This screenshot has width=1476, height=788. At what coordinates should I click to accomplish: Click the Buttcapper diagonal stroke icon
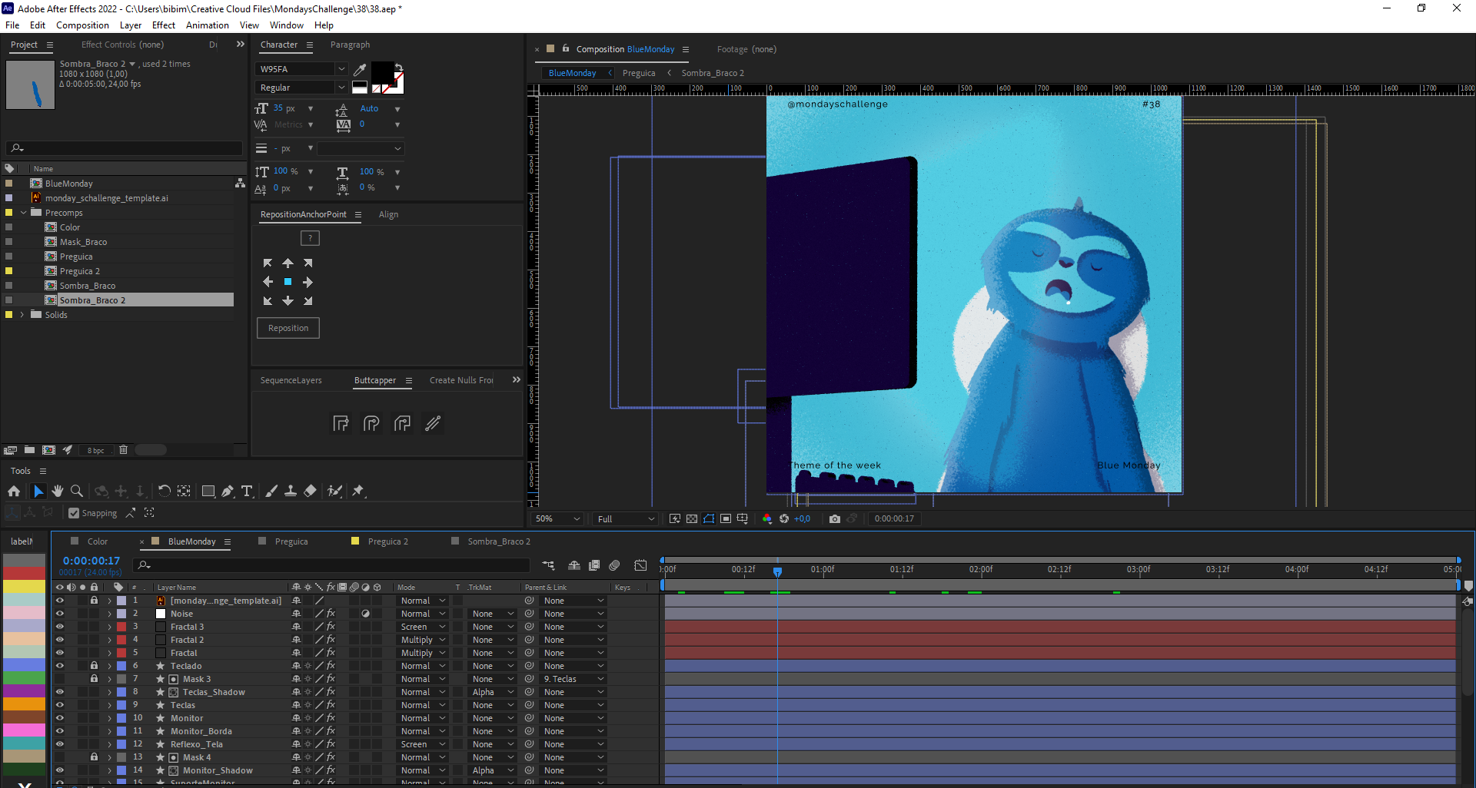[x=433, y=423]
